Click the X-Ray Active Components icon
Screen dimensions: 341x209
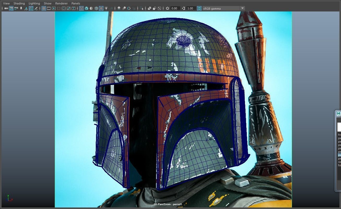(x=154, y=8)
